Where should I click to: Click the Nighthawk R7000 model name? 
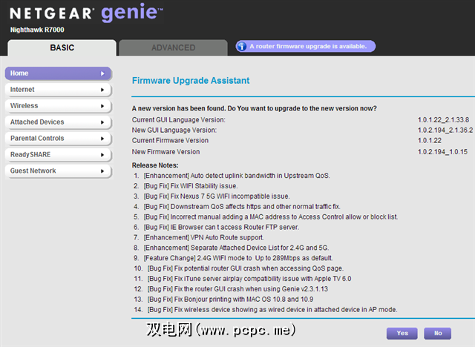pos(37,30)
